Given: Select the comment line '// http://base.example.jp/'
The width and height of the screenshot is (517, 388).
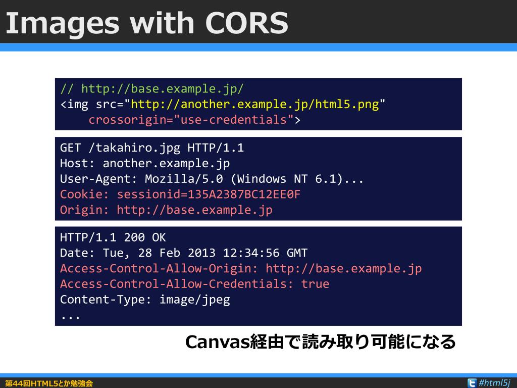Looking at the screenshot, I should (x=152, y=89).
